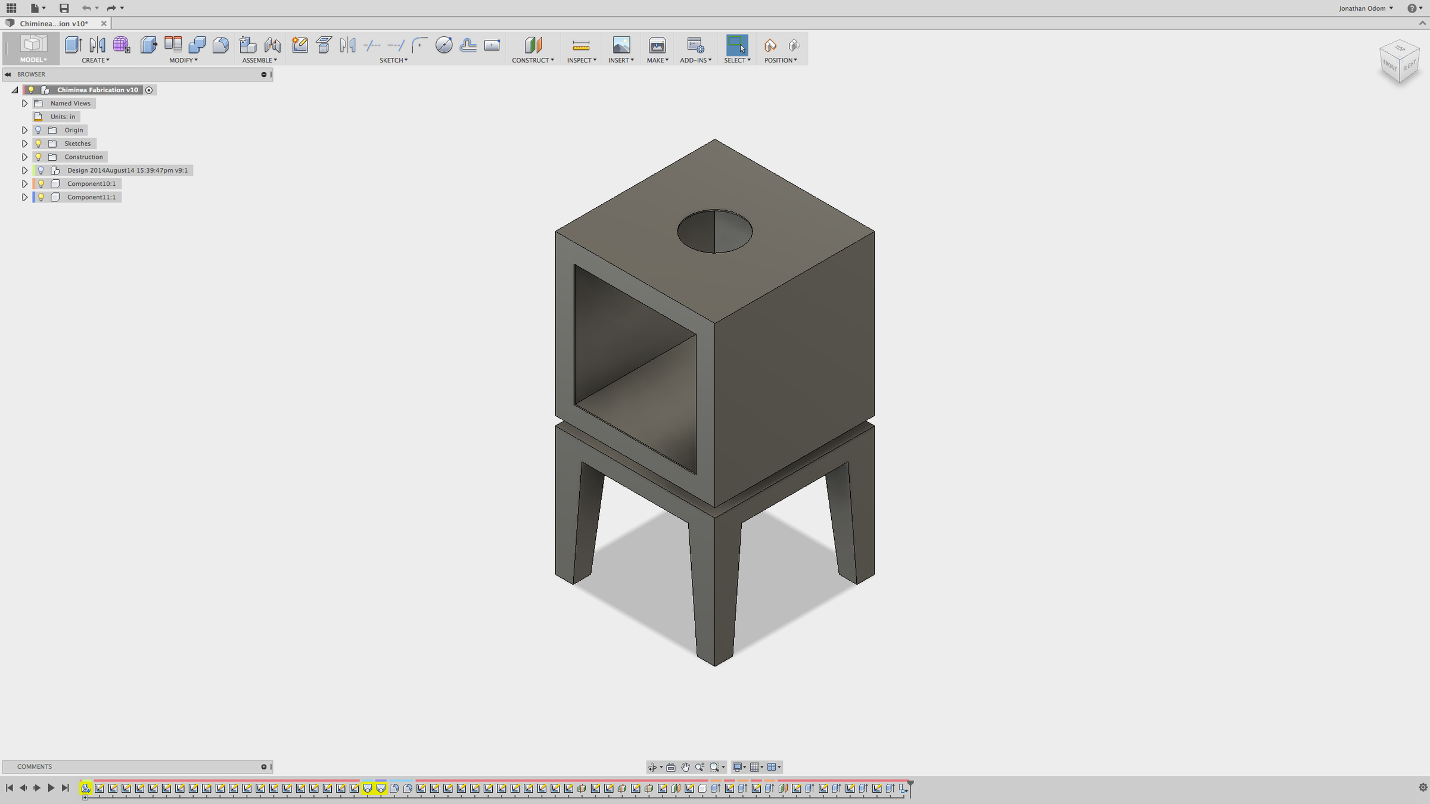Open the data panel grid icon
The image size is (1430, 804).
click(x=11, y=8)
